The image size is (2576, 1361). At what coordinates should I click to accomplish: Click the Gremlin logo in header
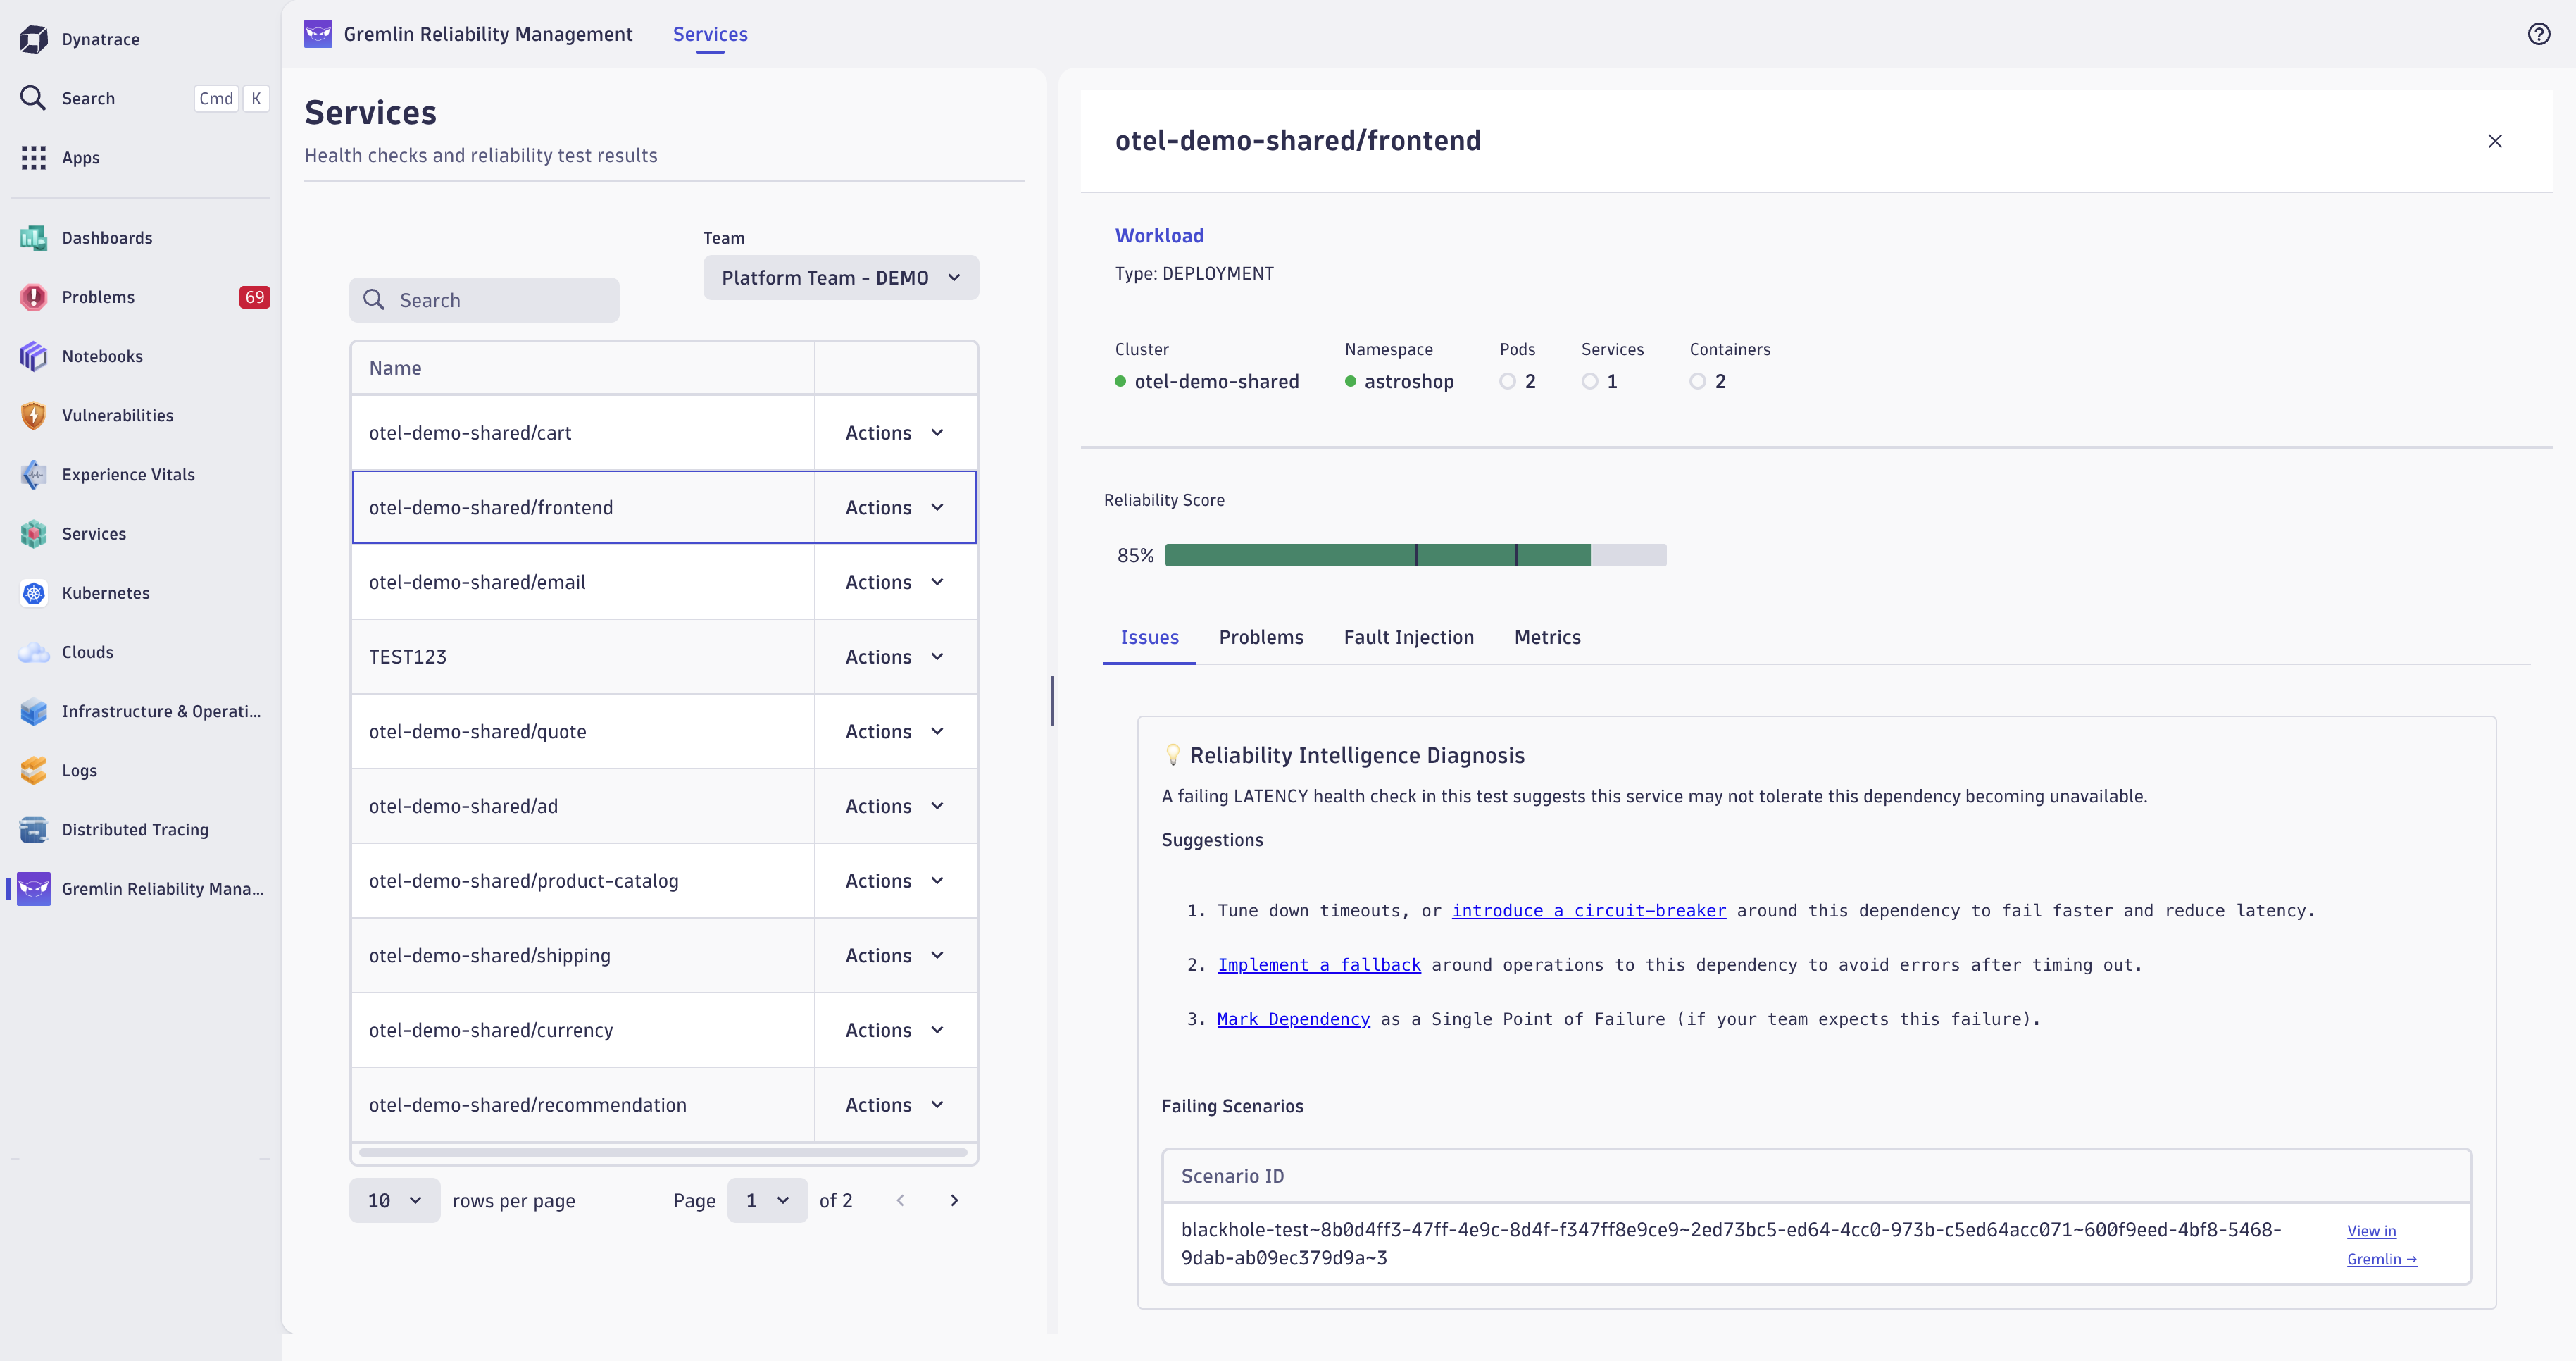318,33
